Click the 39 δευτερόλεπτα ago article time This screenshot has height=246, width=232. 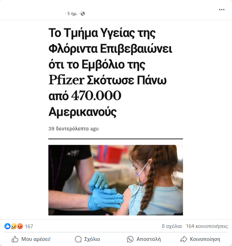tap(73, 129)
